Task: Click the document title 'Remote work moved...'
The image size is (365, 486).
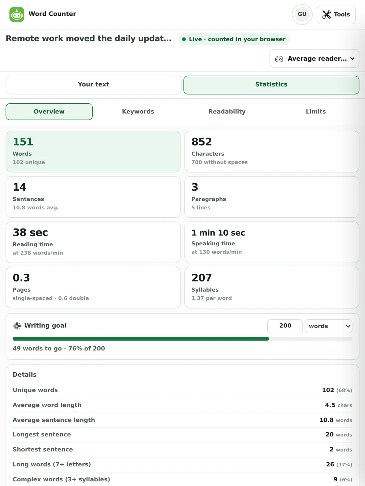Action: click(89, 38)
